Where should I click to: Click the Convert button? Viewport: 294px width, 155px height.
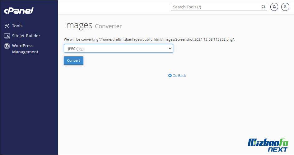click(73, 60)
